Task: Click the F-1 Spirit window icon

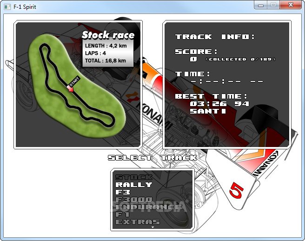Action: (x=7, y=7)
